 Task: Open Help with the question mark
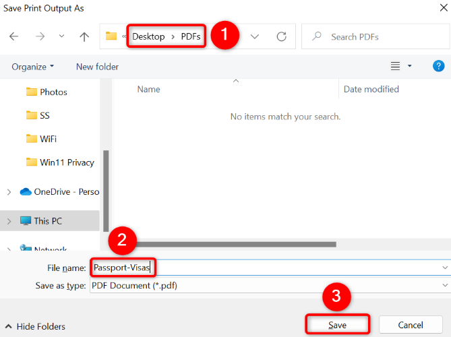(438, 66)
